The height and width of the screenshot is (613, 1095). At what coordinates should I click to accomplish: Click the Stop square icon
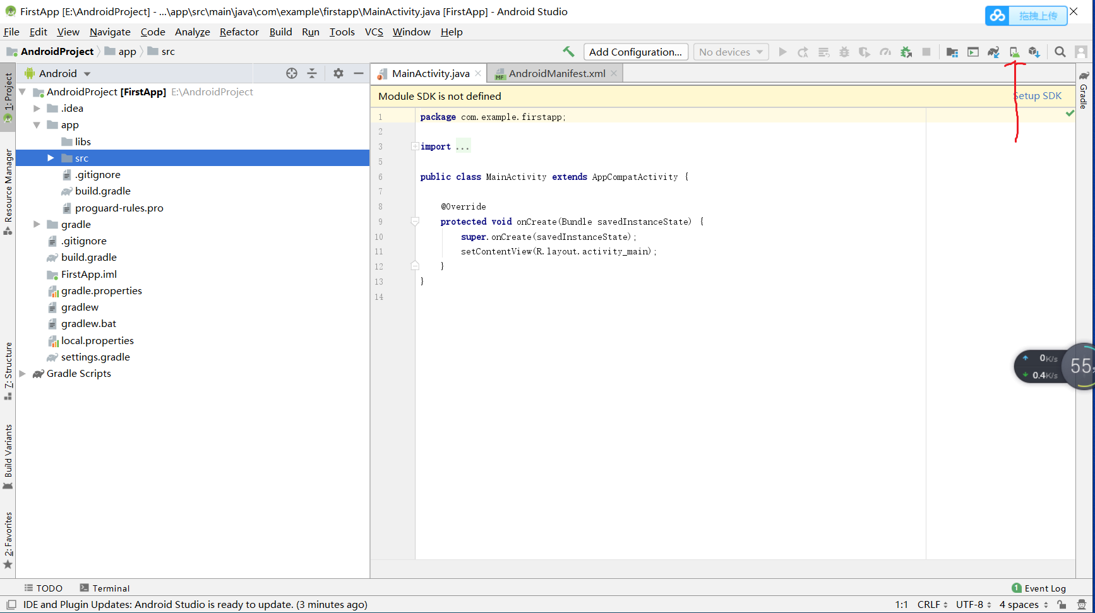click(926, 52)
